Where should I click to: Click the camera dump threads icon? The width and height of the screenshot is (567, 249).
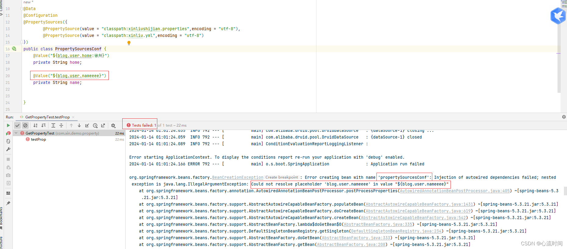coord(8,175)
